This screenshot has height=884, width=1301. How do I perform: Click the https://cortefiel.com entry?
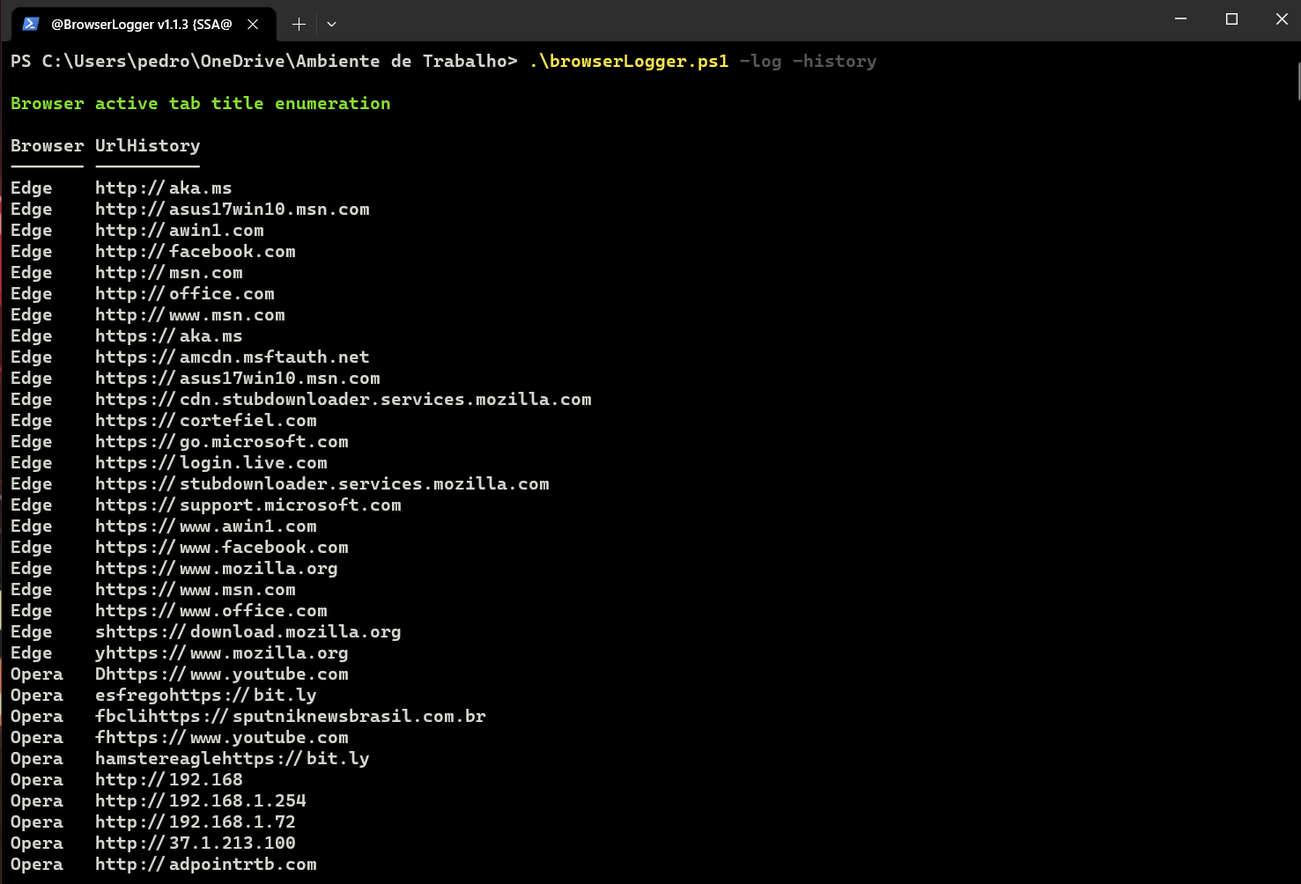(206, 420)
